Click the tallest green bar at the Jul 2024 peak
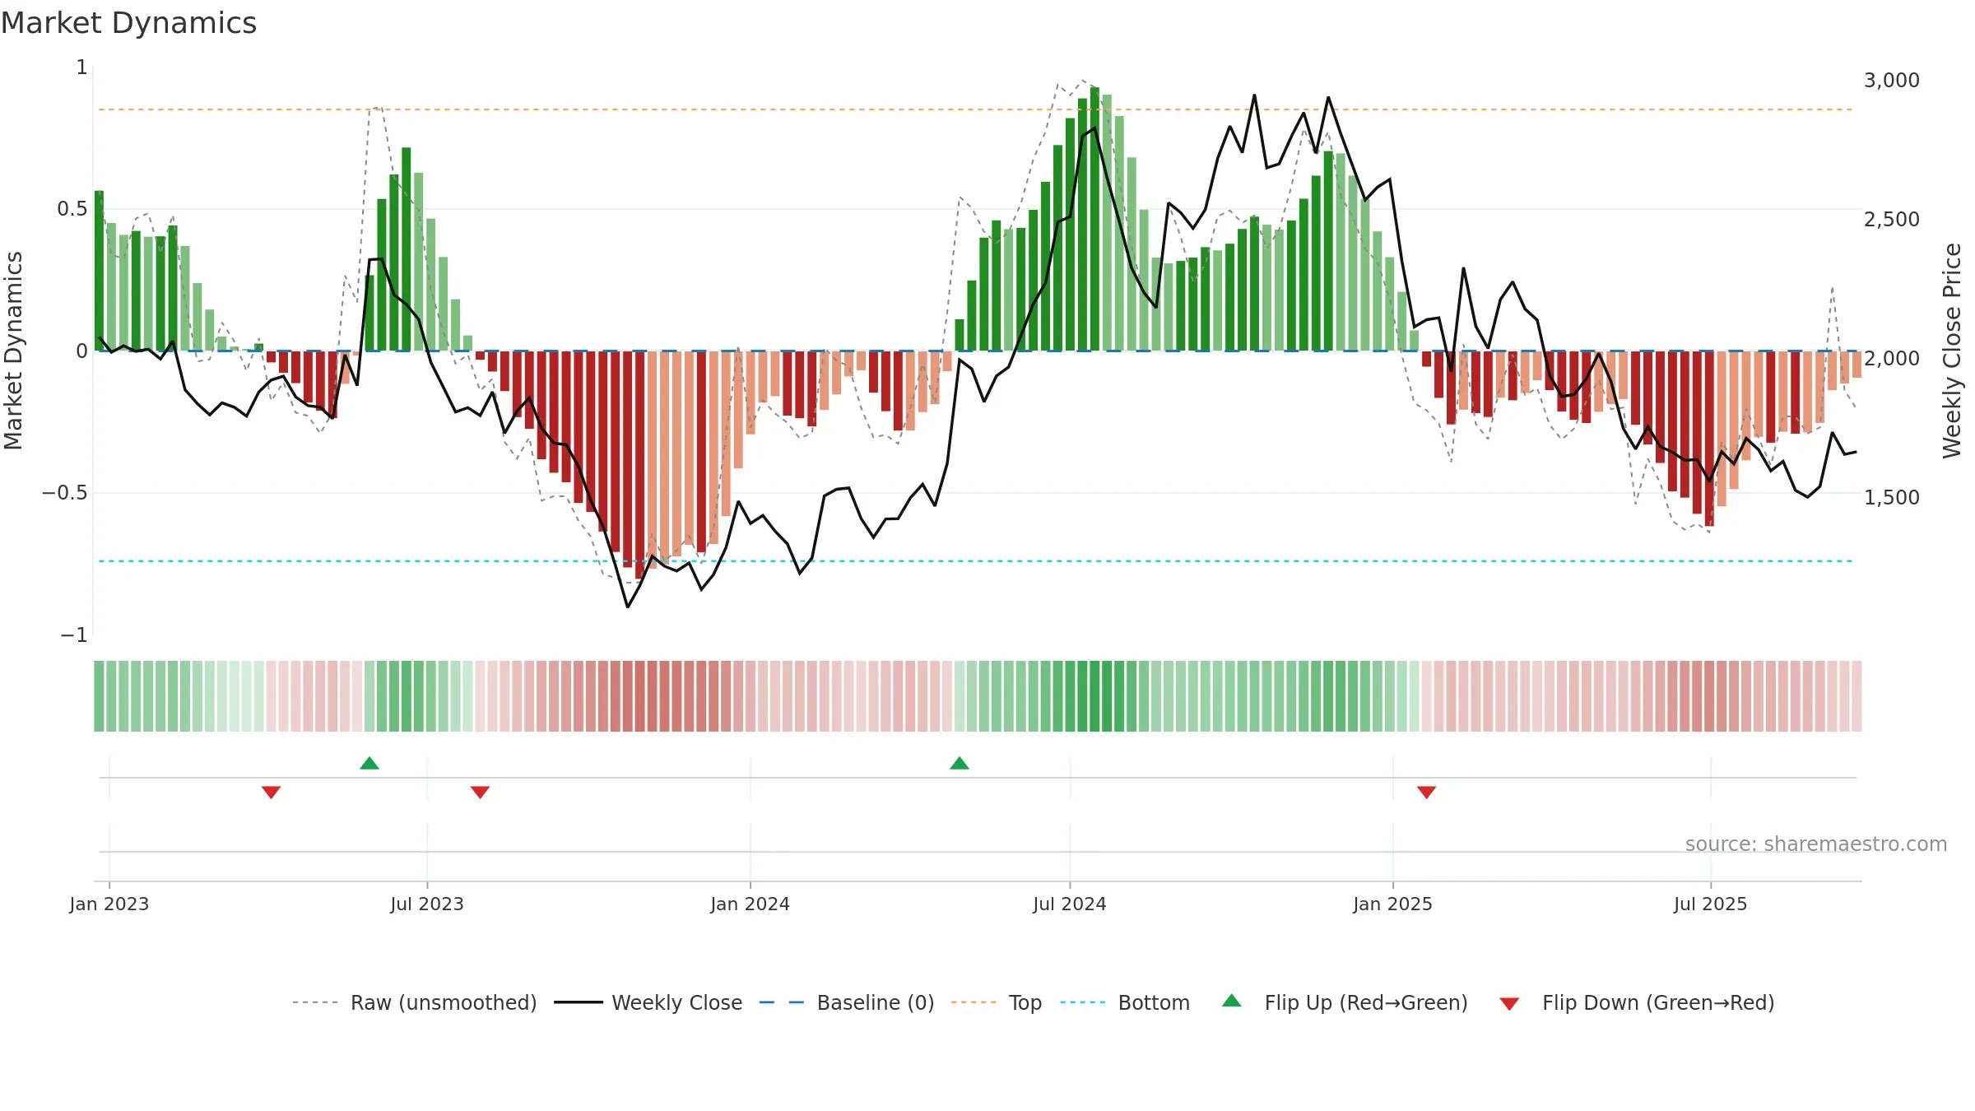1975x1111 pixels. pyautogui.click(x=1094, y=219)
